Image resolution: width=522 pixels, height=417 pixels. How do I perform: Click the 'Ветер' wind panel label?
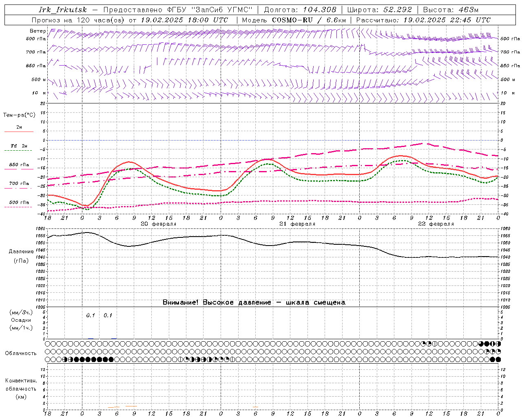pyautogui.click(x=38, y=31)
